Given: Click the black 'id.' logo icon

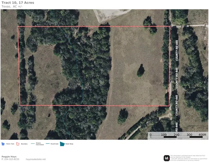Looking at the screenshot, I should 167,158.
